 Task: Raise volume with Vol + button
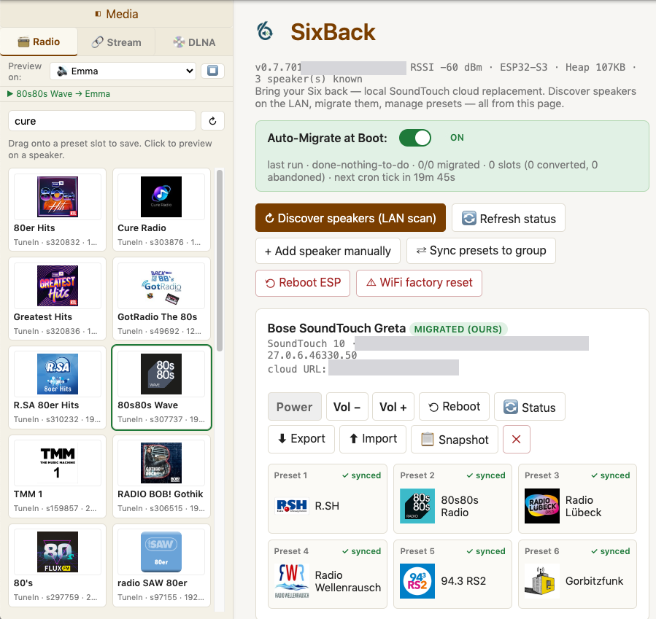(x=393, y=407)
